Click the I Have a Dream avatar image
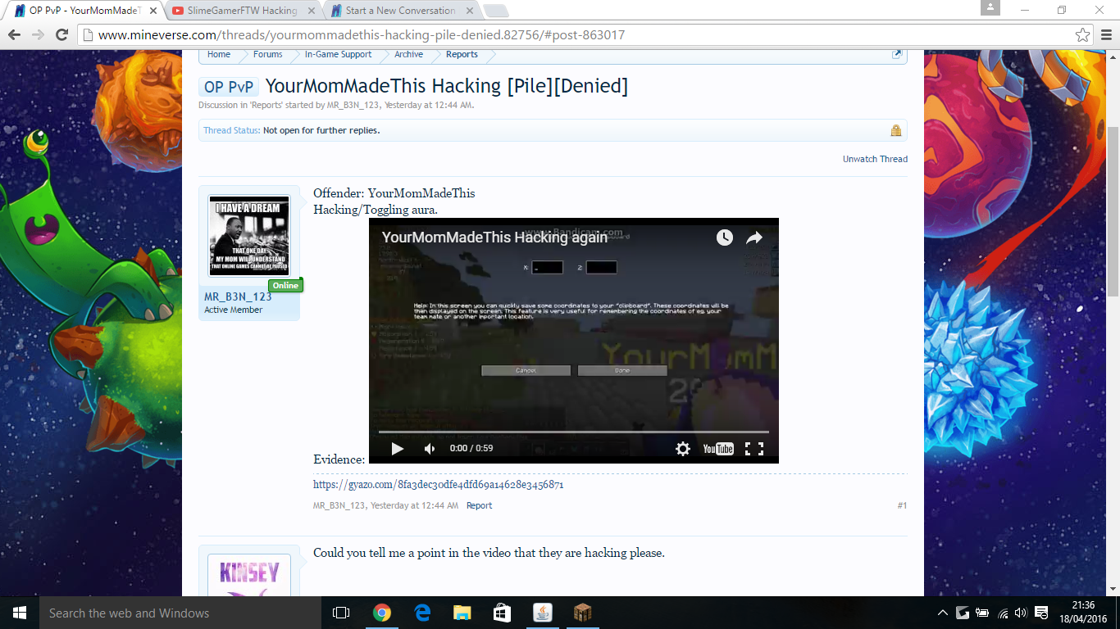This screenshot has height=629, width=1120. [249, 236]
